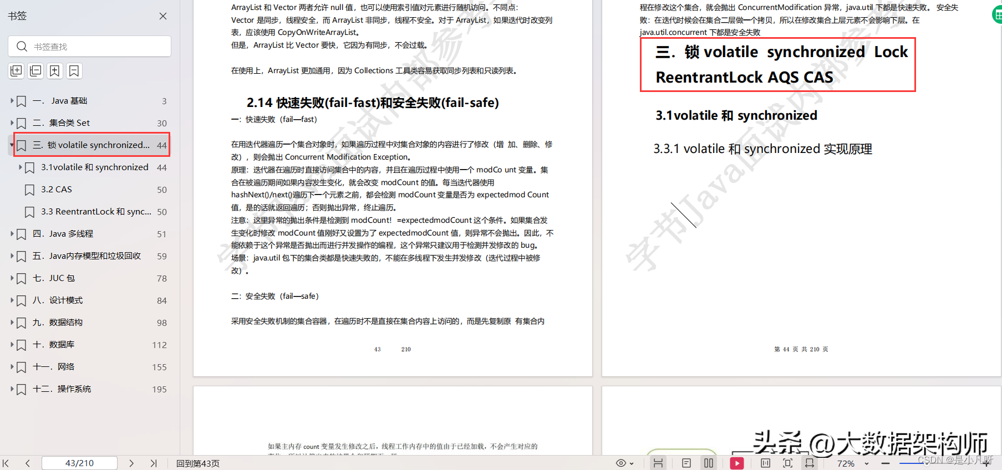Jump to 九. 数据结构 bookmark
The width and height of the screenshot is (1002, 470).
coord(58,323)
